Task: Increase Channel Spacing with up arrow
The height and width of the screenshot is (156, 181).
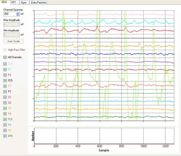Action: coord(18,13)
